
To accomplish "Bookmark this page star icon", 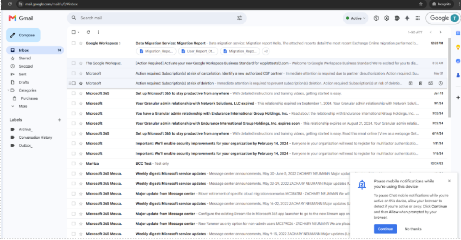I will (x=421, y=4).
